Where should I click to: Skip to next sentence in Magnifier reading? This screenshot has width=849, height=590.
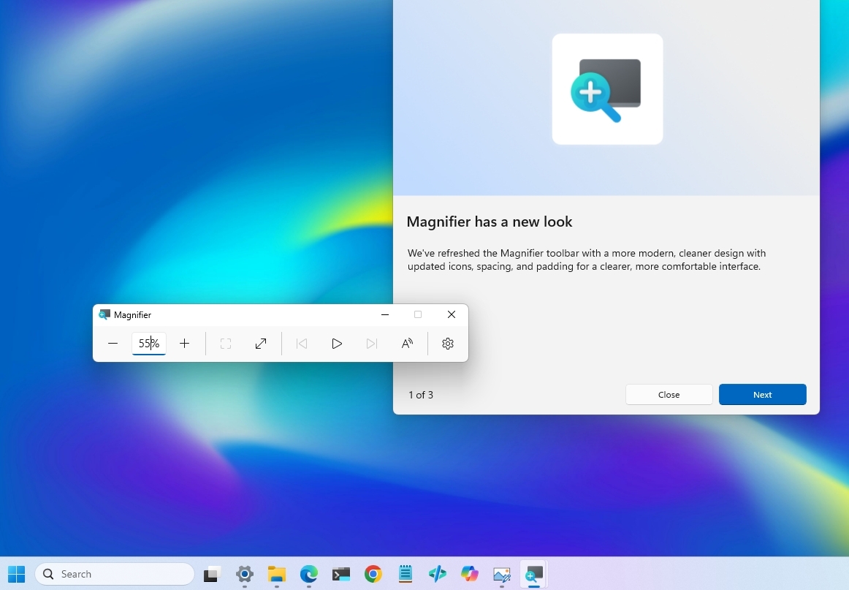(371, 344)
